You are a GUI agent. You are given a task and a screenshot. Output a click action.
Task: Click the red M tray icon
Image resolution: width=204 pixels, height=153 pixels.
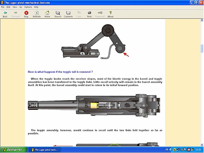pyautogui.click(x=189, y=150)
